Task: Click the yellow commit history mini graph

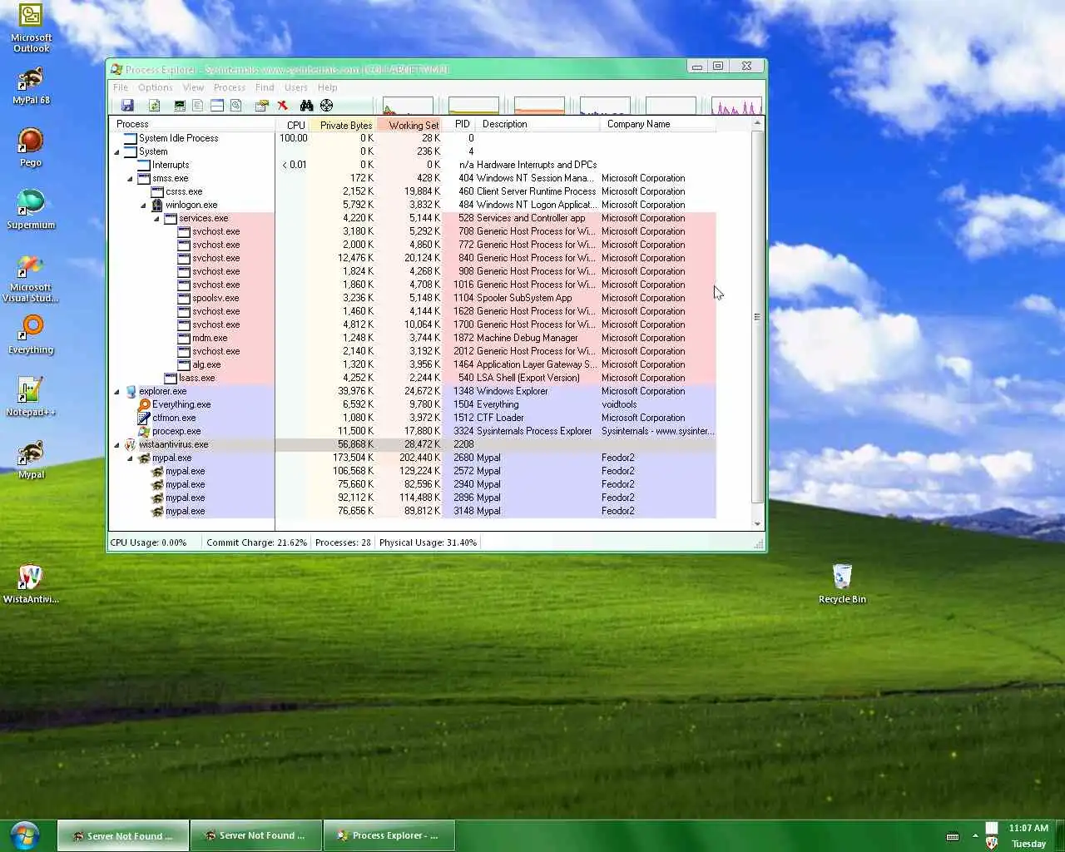Action: (x=473, y=106)
